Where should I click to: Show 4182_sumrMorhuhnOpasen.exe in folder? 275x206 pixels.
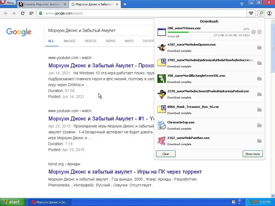coord(259,48)
